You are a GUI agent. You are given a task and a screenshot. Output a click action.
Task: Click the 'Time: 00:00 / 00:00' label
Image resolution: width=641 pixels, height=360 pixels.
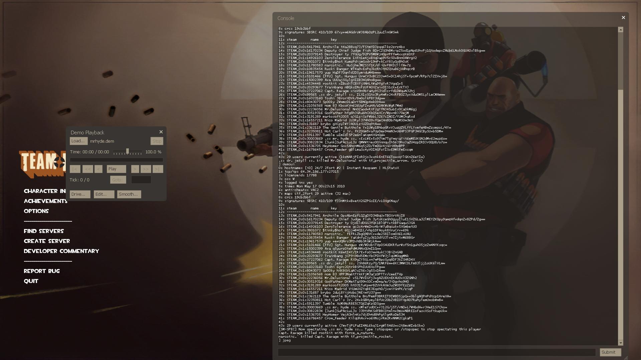coord(89,152)
